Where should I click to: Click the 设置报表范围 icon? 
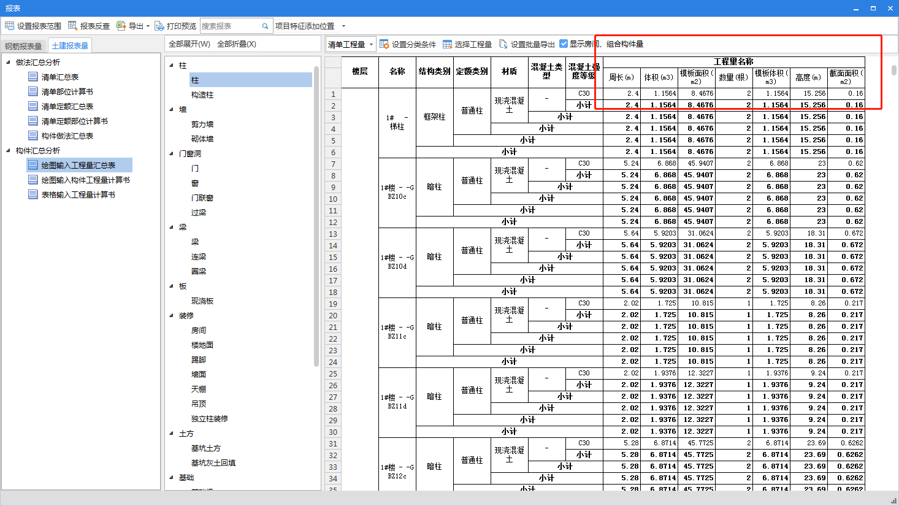[9, 26]
